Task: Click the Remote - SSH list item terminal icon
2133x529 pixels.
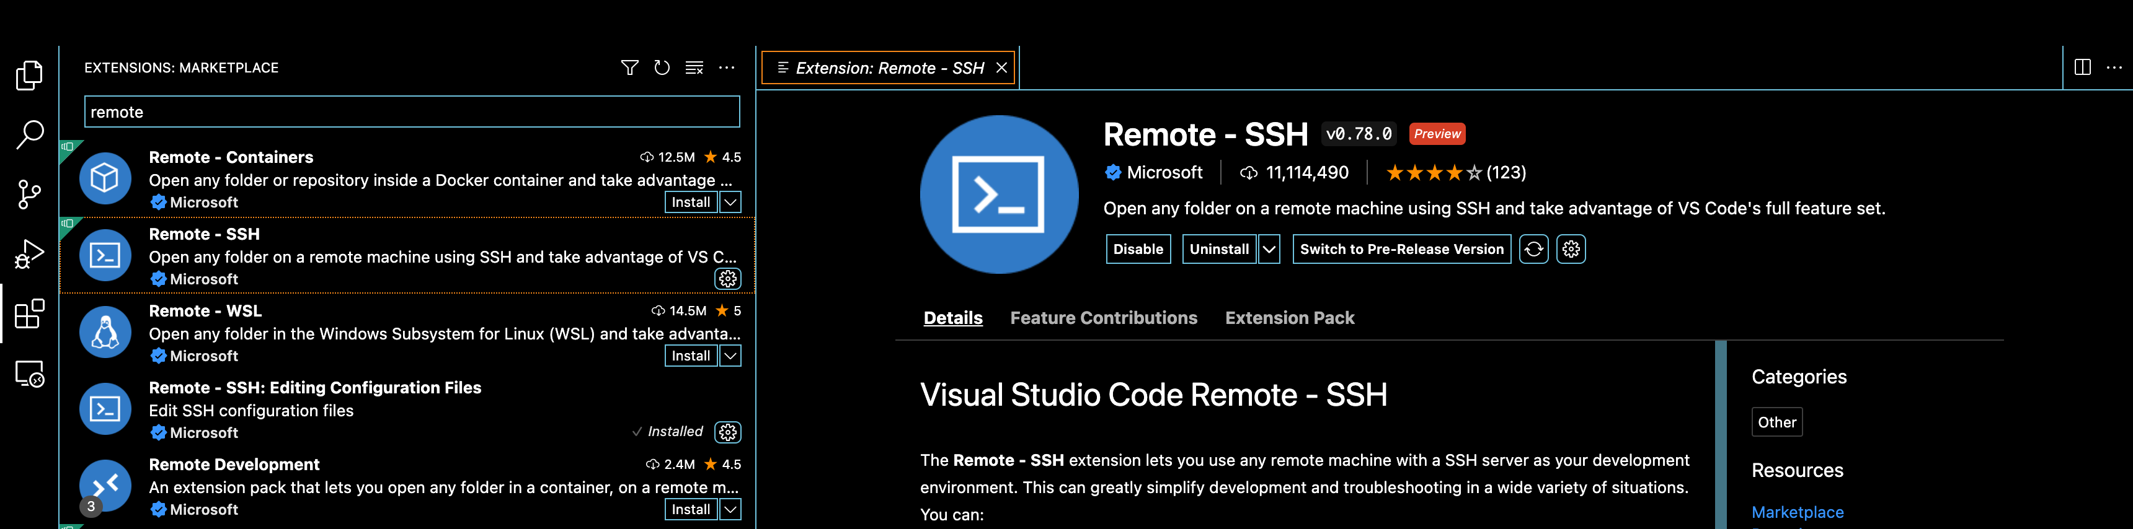Action: pos(105,255)
